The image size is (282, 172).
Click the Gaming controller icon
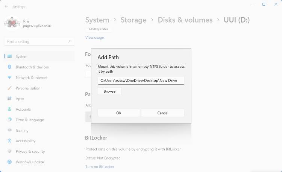pyautogui.click(x=9, y=130)
